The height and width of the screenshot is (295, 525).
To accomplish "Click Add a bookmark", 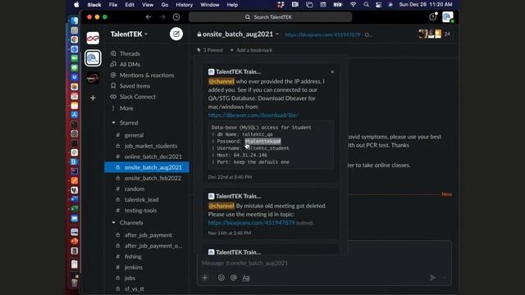I will coord(251,50).
